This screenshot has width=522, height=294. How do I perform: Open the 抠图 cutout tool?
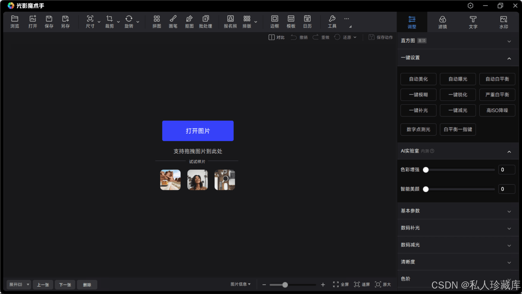pyautogui.click(x=189, y=22)
